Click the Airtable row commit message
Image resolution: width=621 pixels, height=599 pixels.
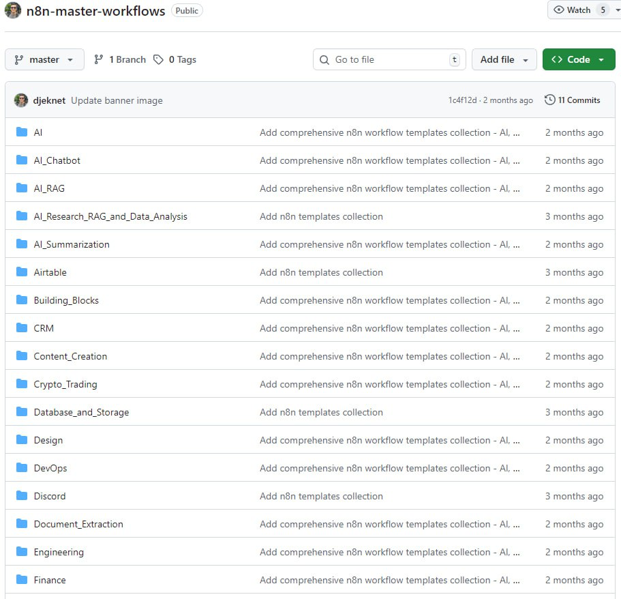(x=321, y=272)
